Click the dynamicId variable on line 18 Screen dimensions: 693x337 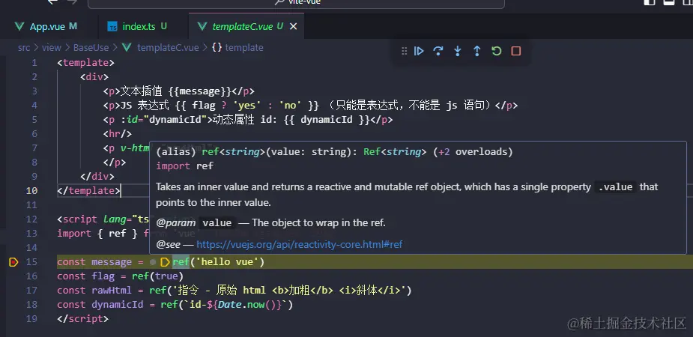[117, 305]
